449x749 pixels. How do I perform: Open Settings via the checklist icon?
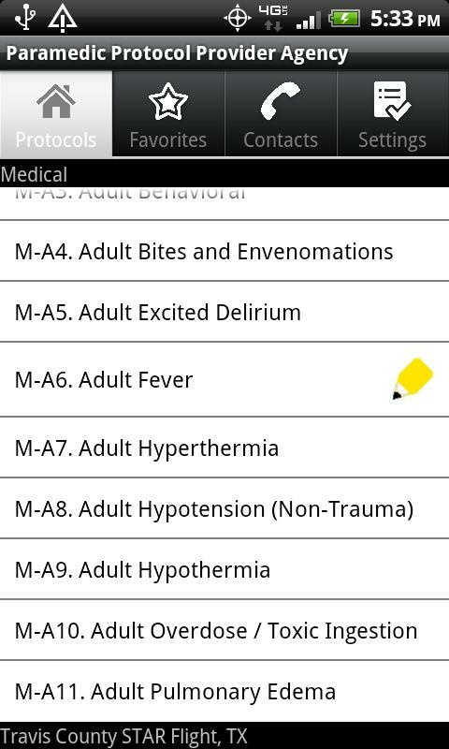(392, 100)
